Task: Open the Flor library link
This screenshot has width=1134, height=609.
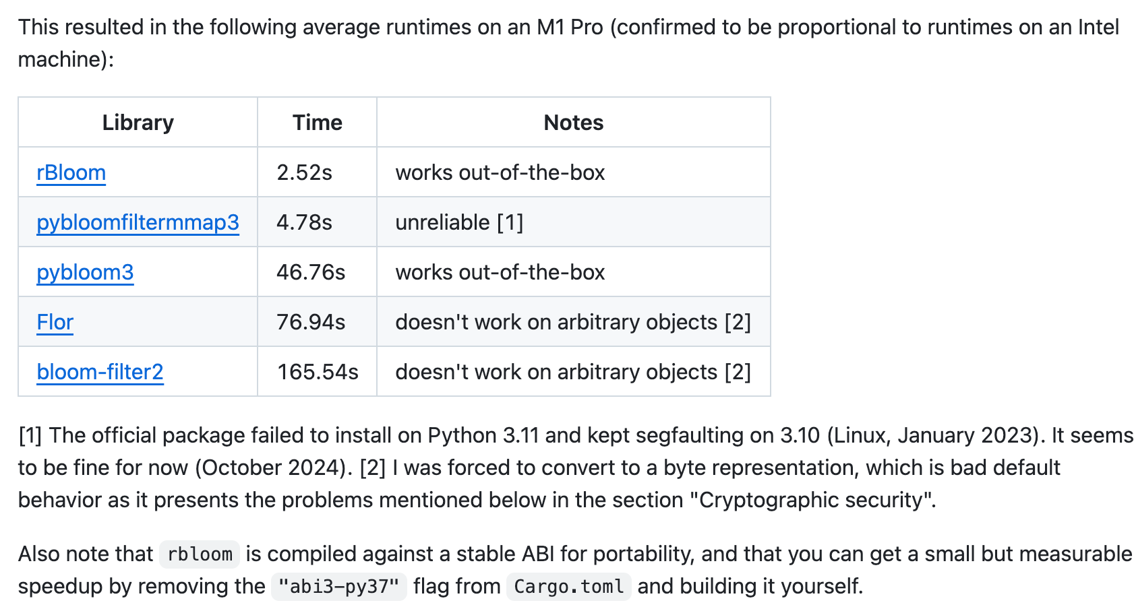Action: 55,322
